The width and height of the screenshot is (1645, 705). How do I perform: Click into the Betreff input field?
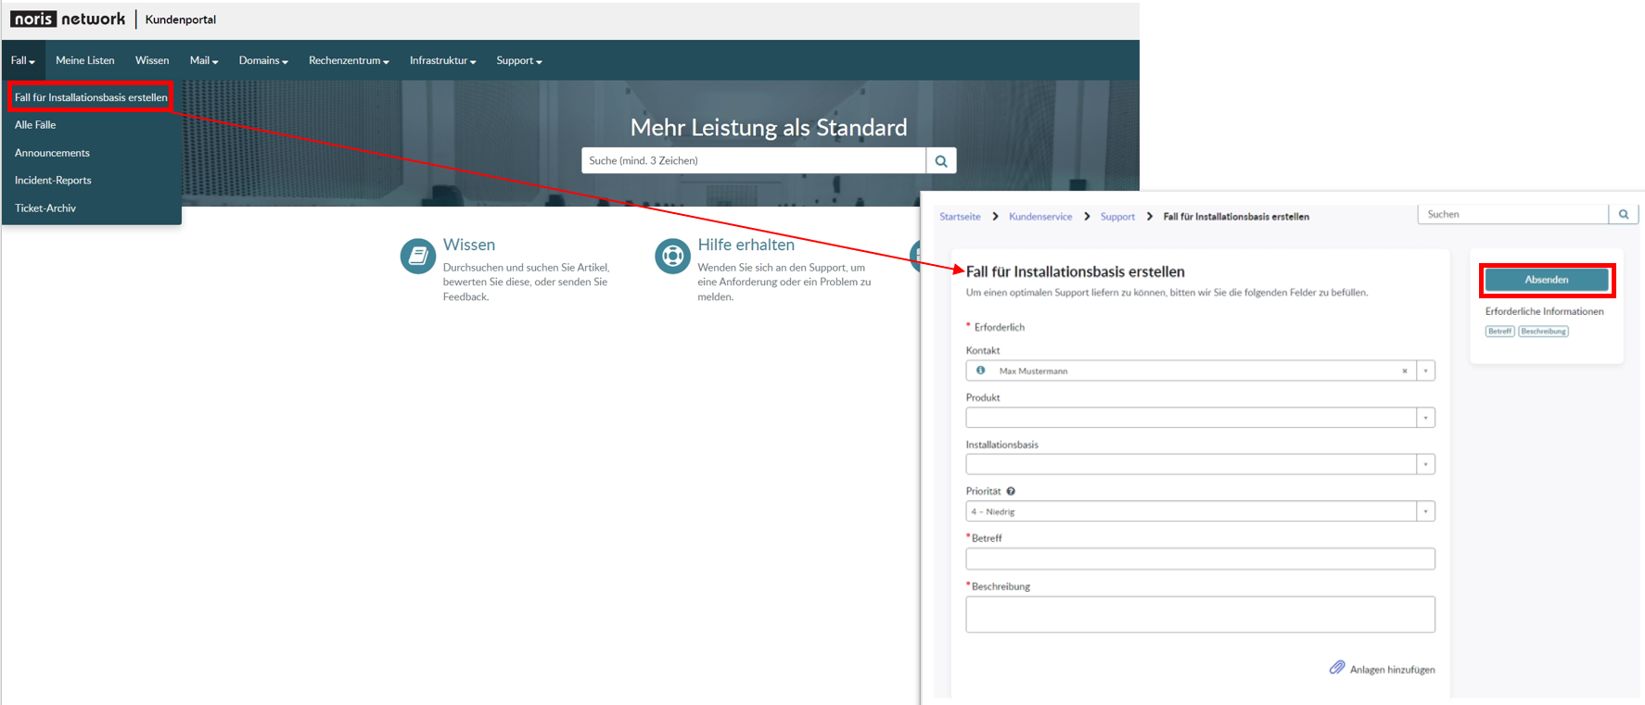click(1200, 559)
